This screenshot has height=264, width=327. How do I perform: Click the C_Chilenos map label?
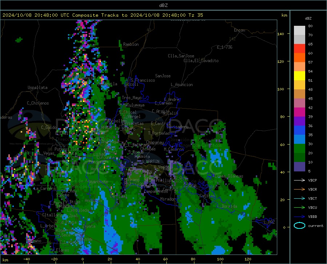click(x=38, y=103)
